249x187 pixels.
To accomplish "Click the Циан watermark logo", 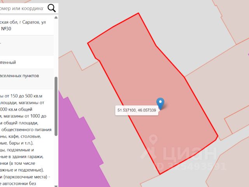I will point(179,151).
